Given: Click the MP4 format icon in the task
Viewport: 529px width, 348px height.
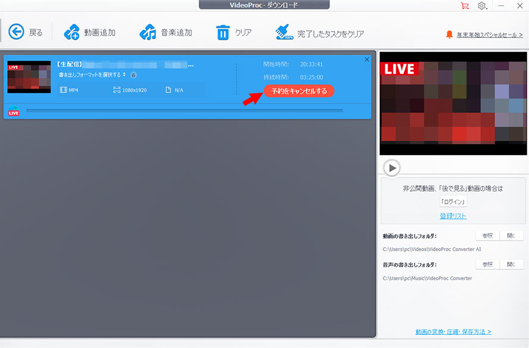Looking at the screenshot, I should pyautogui.click(x=63, y=89).
